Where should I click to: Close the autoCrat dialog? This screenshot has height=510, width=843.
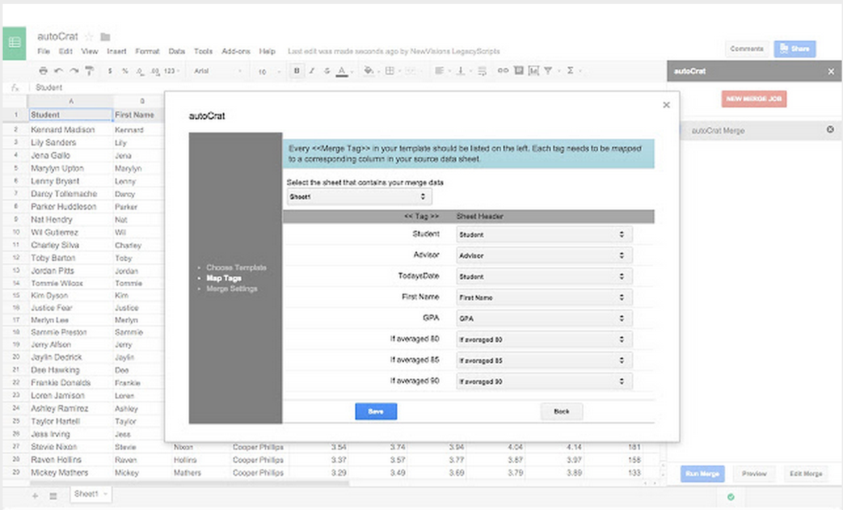(x=667, y=105)
